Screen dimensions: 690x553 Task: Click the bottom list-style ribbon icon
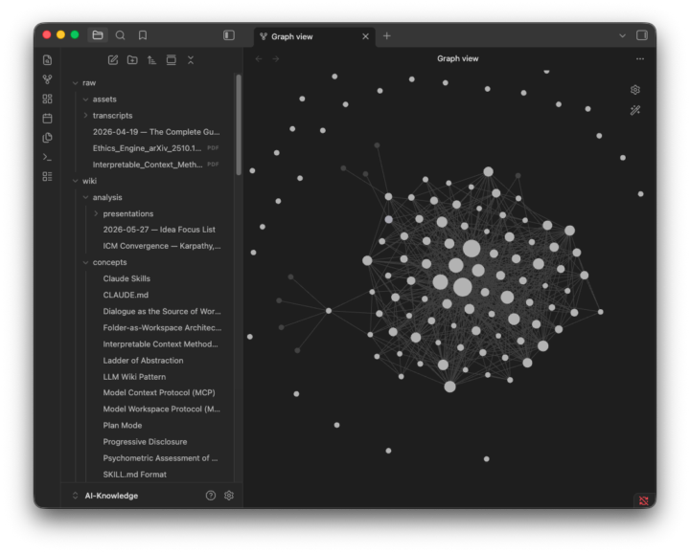[48, 176]
